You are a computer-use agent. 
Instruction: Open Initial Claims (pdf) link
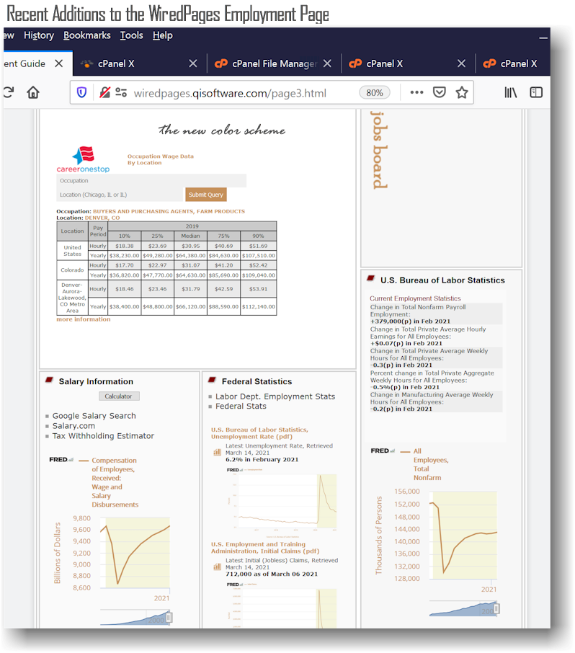pos(265,548)
